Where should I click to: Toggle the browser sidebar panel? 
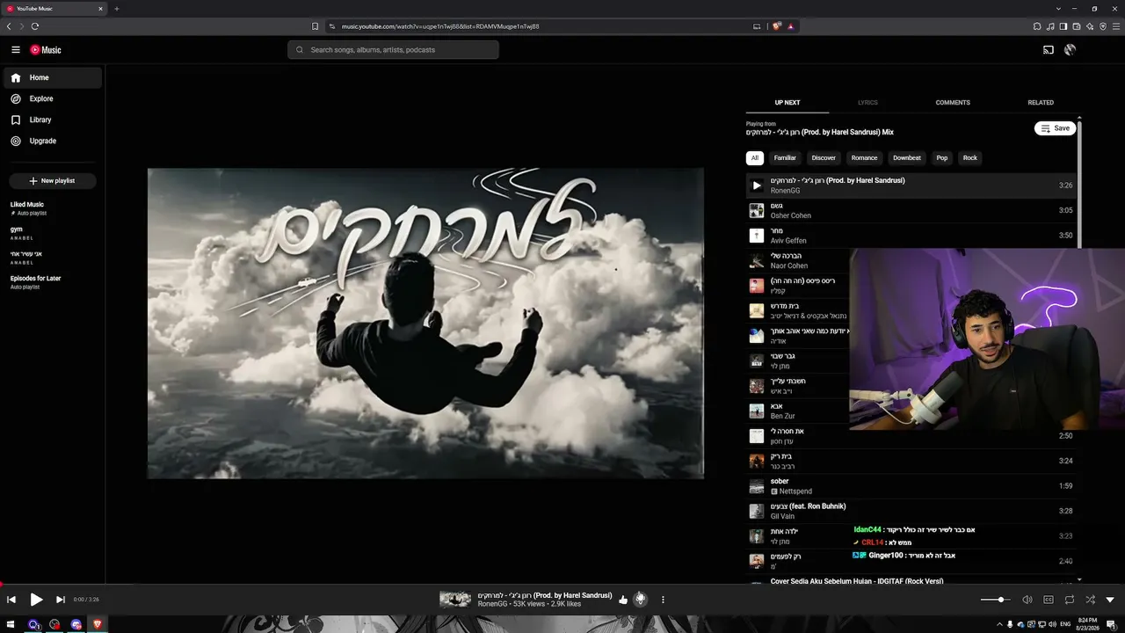(x=1063, y=26)
